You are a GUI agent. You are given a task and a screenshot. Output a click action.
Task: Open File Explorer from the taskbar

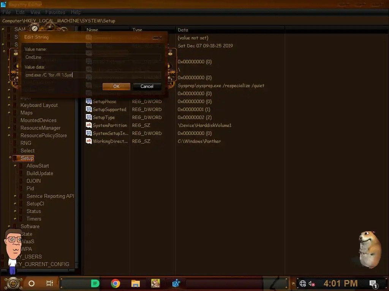[x=136, y=283]
